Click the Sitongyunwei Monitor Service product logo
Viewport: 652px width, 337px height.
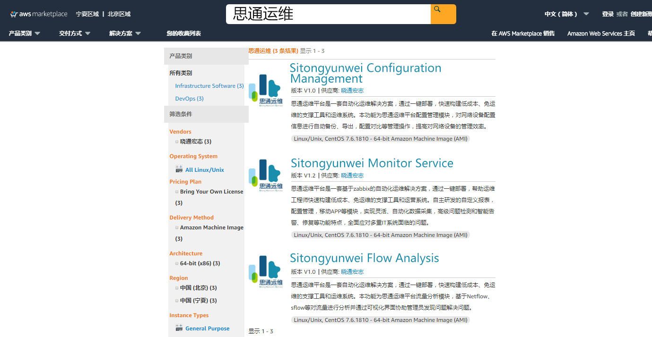266,175
